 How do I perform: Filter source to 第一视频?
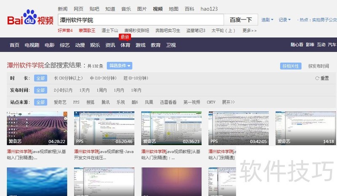[192, 102]
